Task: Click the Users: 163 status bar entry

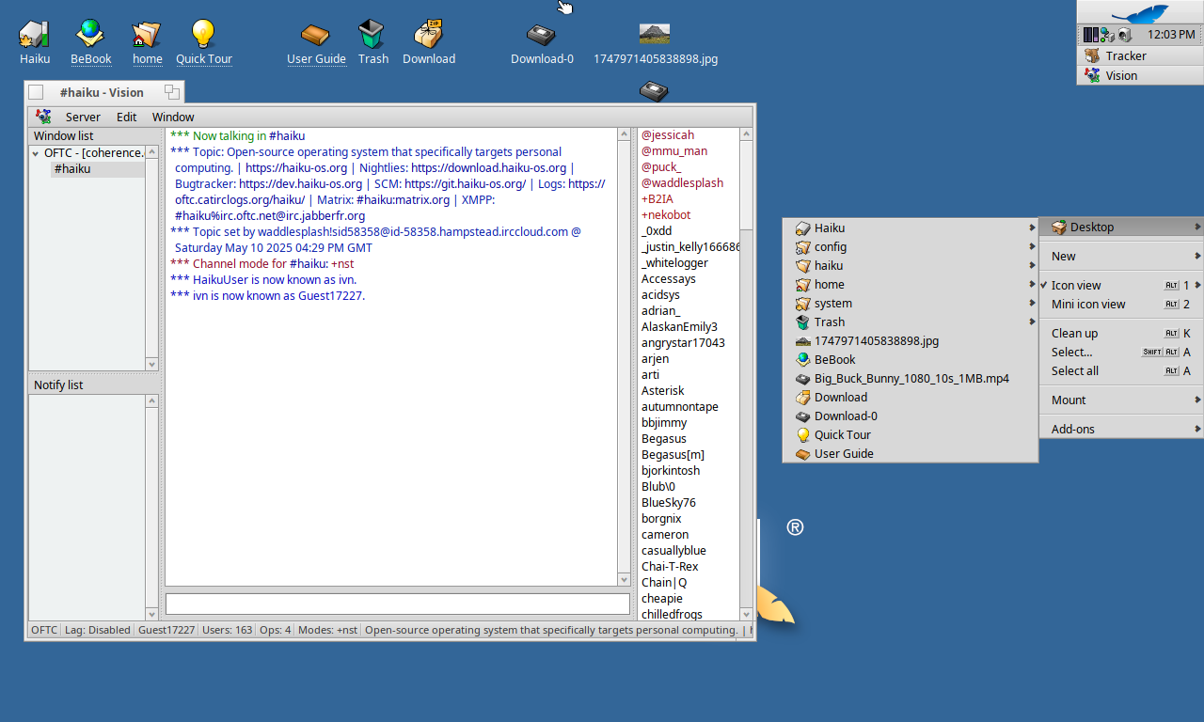Action: pos(227,630)
